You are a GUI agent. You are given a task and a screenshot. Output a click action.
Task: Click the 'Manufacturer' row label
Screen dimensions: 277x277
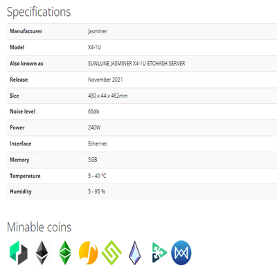[x=26, y=31]
